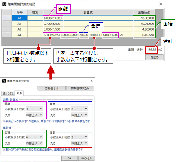Image resolution: width=176 pixels, height=162 pixels.
Task: Select the A3 row cell
Action: (x=20, y=29)
